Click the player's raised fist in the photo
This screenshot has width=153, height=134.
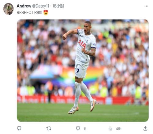point(64,37)
